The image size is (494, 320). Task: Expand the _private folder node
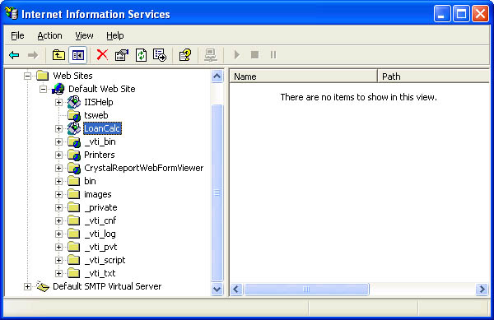(58, 207)
